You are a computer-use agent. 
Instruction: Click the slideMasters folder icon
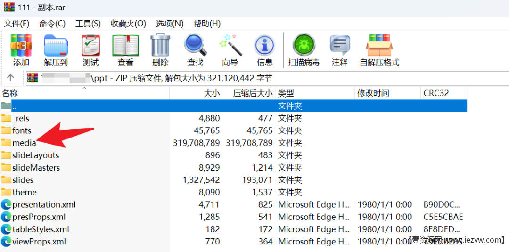pyautogui.click(x=6, y=167)
